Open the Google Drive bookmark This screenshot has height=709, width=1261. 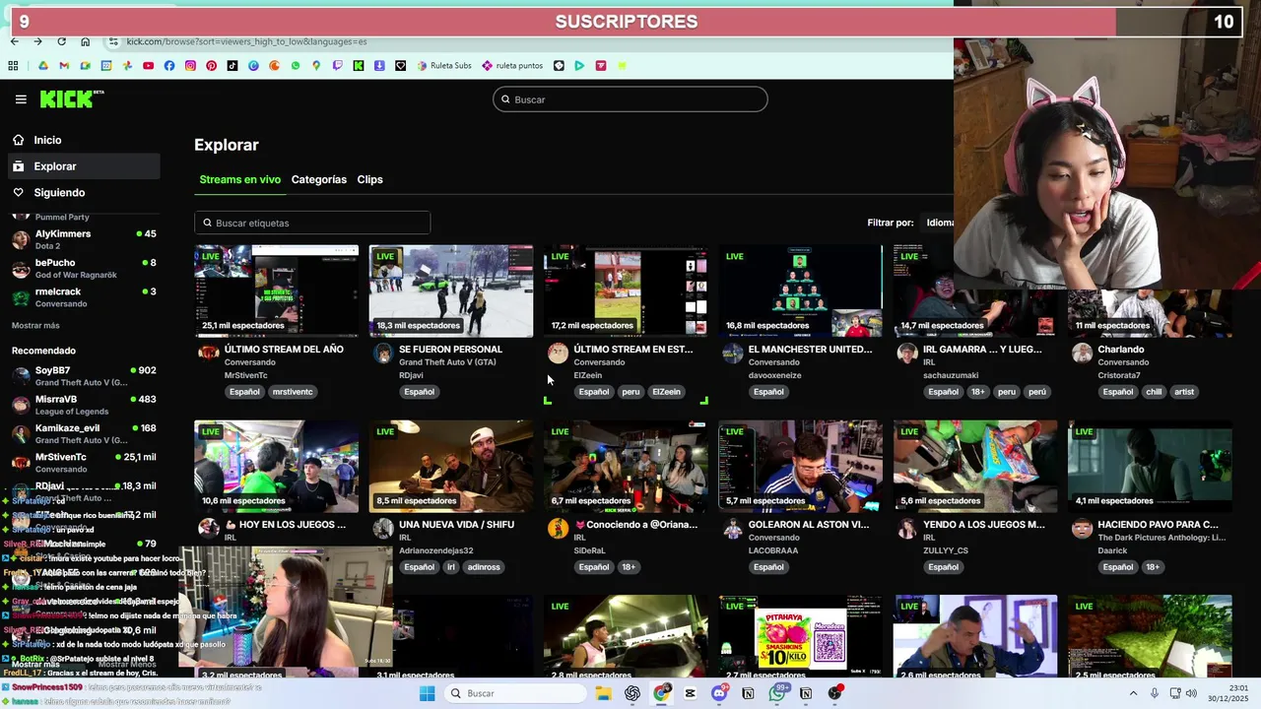tap(43, 66)
